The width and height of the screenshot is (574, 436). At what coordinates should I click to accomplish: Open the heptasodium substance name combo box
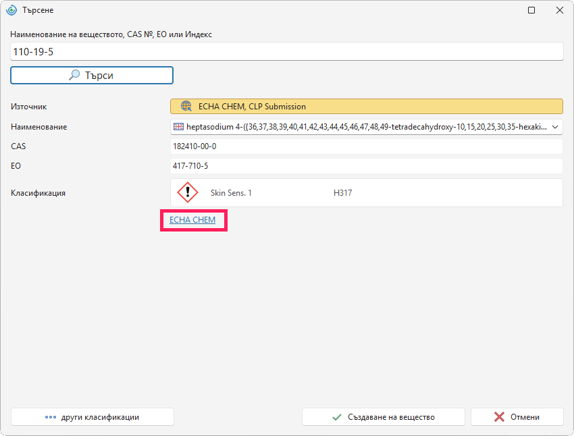[367, 127]
